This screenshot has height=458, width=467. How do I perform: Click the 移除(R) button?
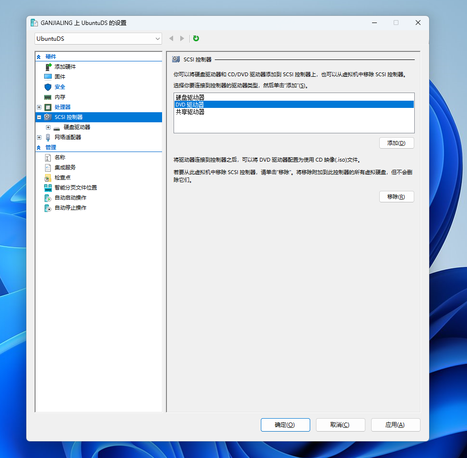pyautogui.click(x=397, y=197)
